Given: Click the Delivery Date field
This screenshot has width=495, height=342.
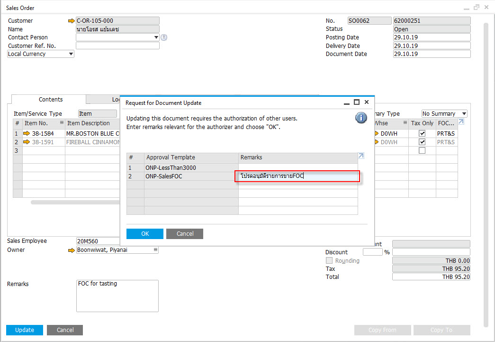Looking at the screenshot, I should (x=432, y=46).
